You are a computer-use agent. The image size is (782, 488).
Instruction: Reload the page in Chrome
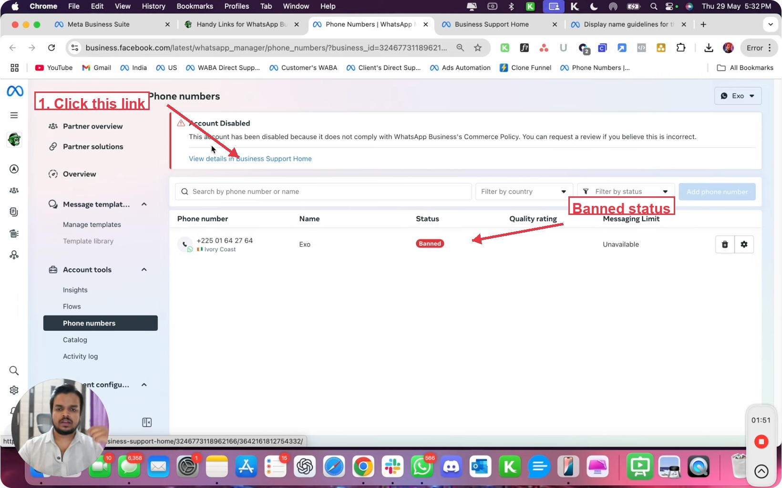51,48
